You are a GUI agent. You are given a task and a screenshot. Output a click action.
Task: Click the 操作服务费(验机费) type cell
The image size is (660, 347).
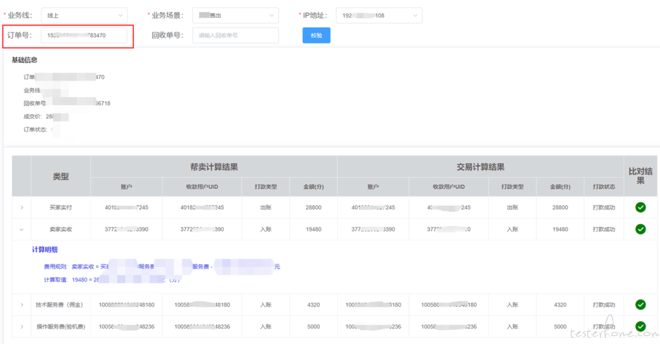click(61, 326)
